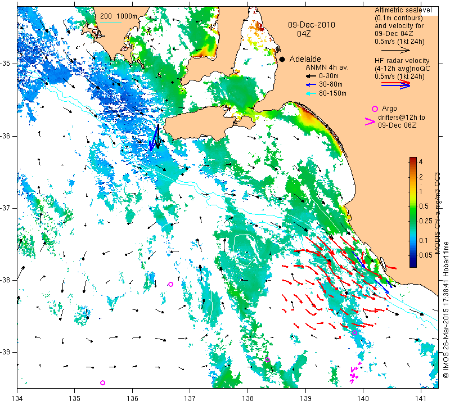Click the magenta drifters arrowhead legend symbol
450x405 pixels.
click(x=370, y=121)
